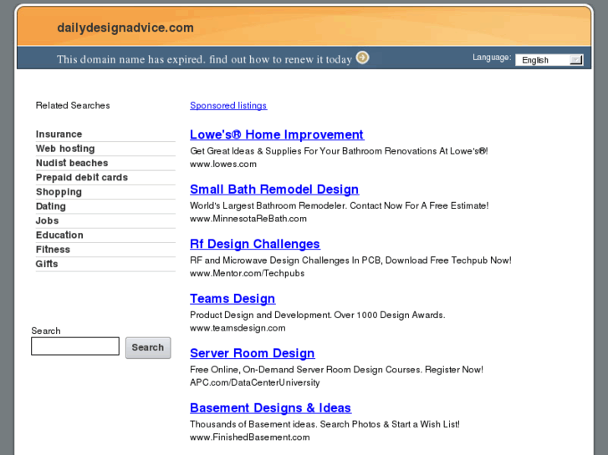Click the orange arrow icon beside renew message
This screenshot has height=455, width=608.
[363, 58]
